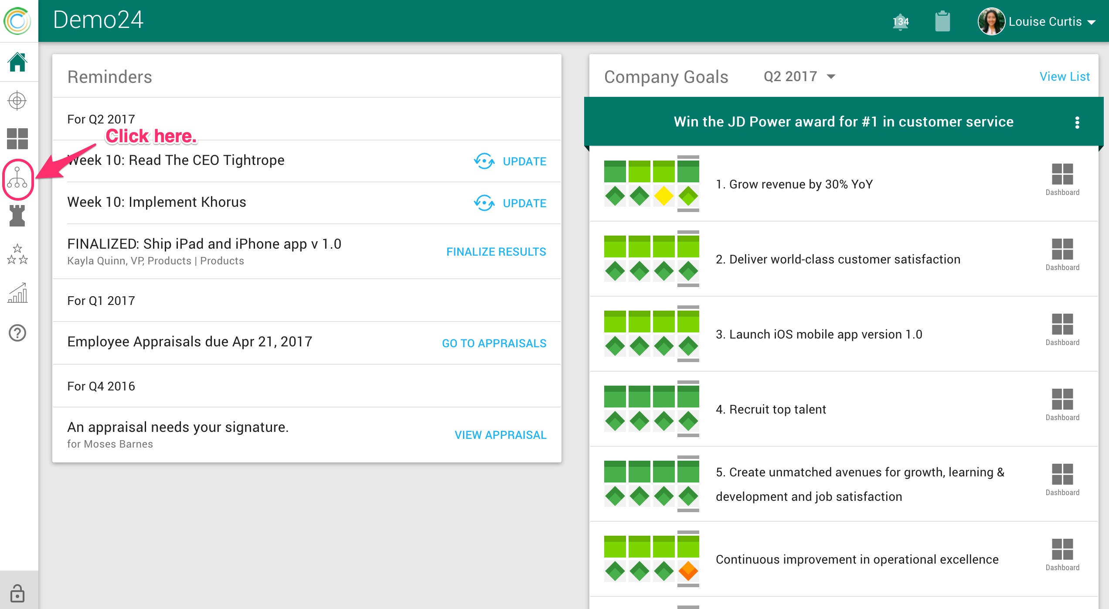This screenshot has height=609, width=1109.
Task: Click the Home icon in sidebar
Action: (x=17, y=62)
